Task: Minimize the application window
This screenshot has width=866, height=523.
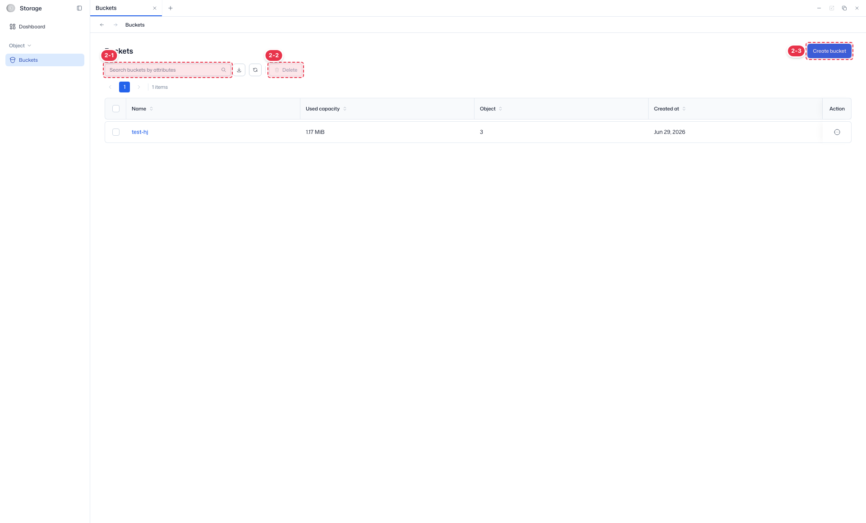Action: 819,8
